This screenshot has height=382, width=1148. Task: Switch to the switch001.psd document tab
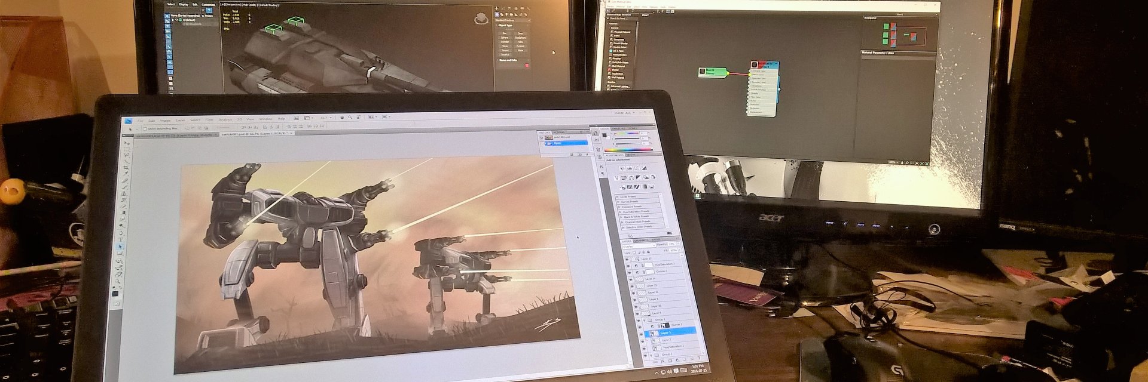pyautogui.click(x=257, y=134)
